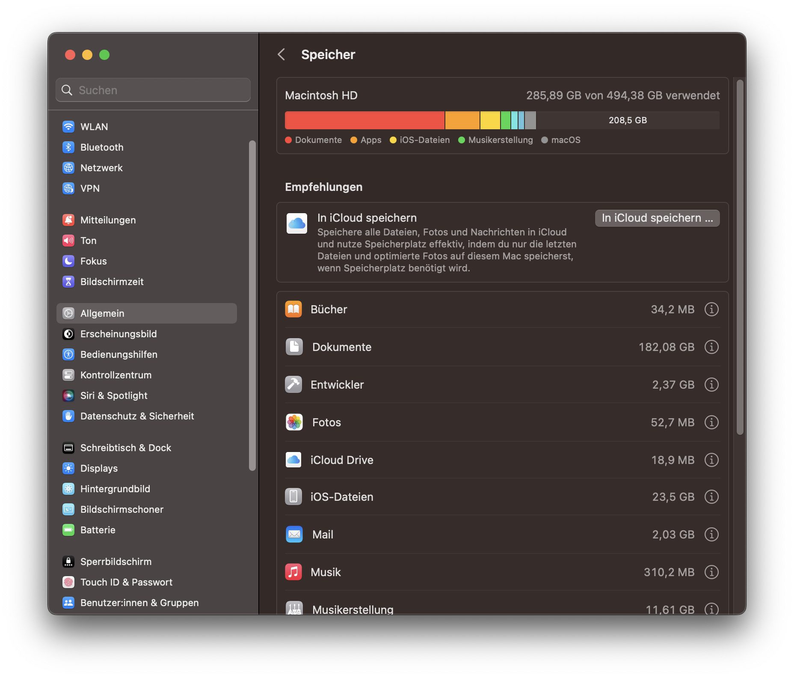The image size is (794, 678).
Task: Click the info icon next to Musik
Action: tap(711, 572)
